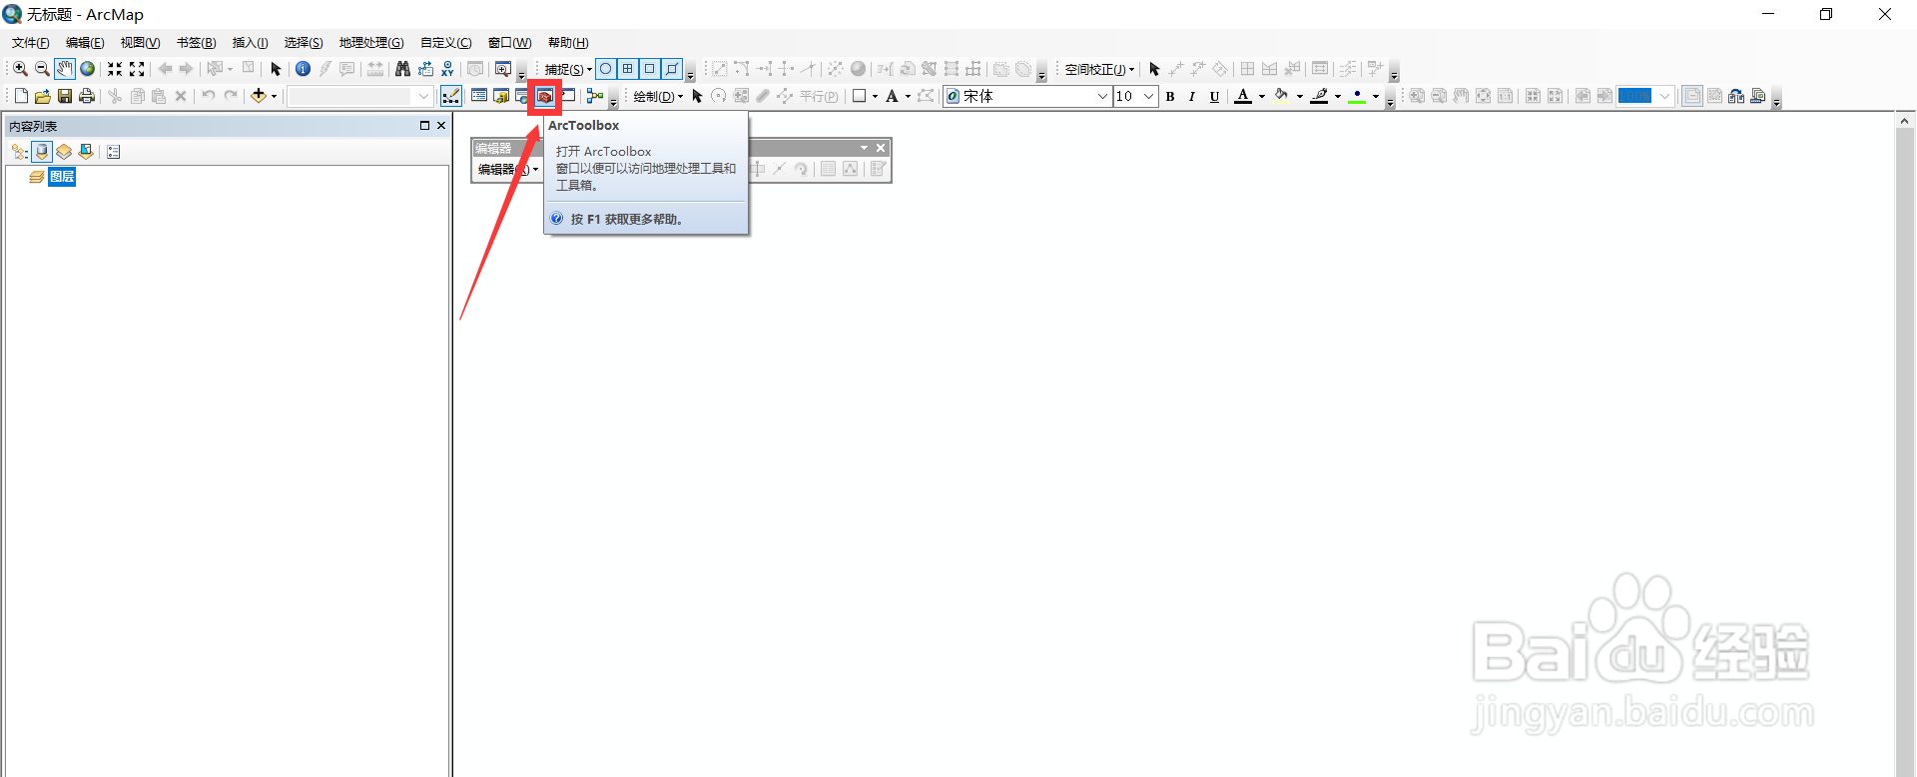The width and height of the screenshot is (1917, 777).
Task: Save the map document
Action: click(65, 96)
